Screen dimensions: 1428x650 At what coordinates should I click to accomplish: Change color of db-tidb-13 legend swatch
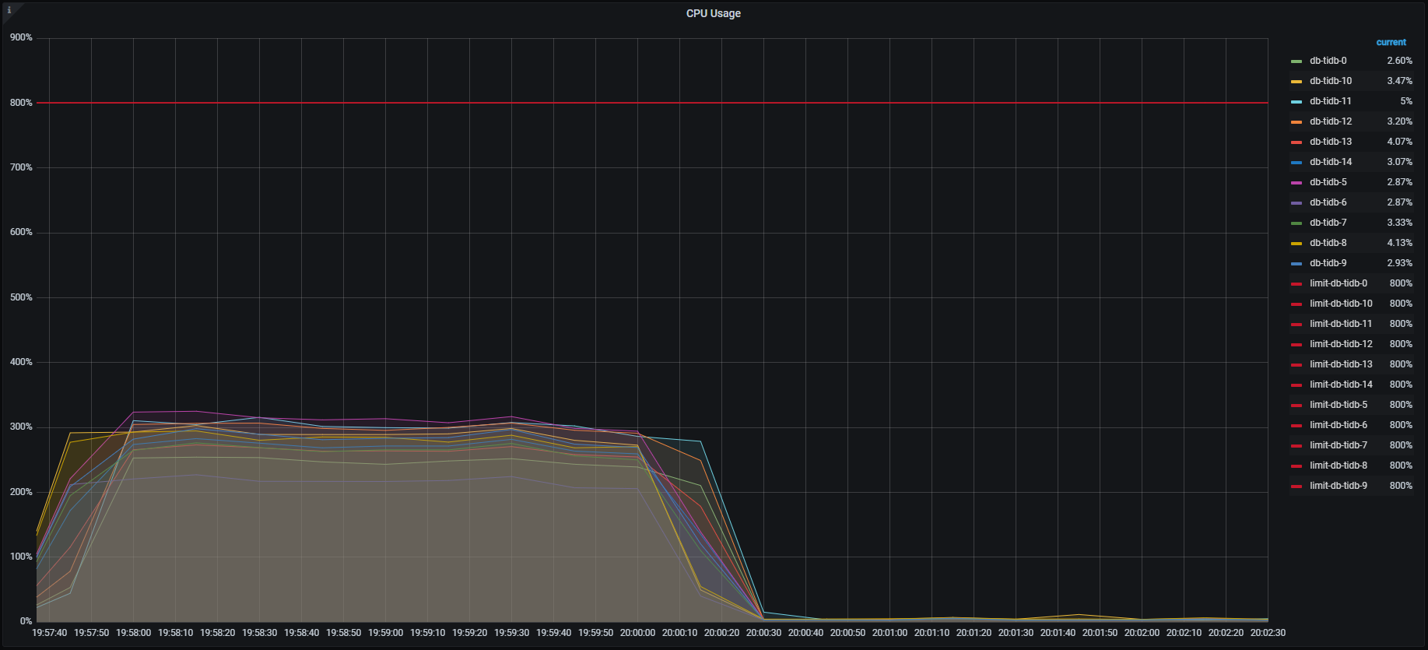1296,142
